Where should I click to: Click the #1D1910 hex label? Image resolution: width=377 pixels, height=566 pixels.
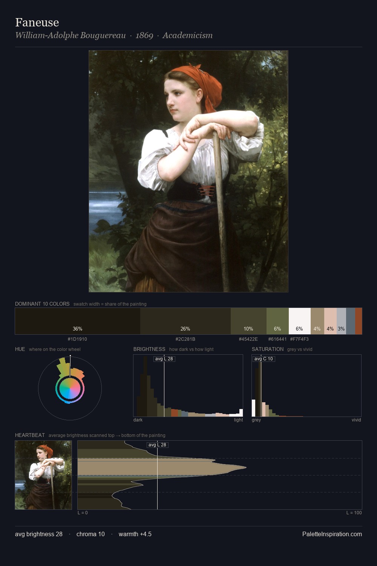pos(77,339)
